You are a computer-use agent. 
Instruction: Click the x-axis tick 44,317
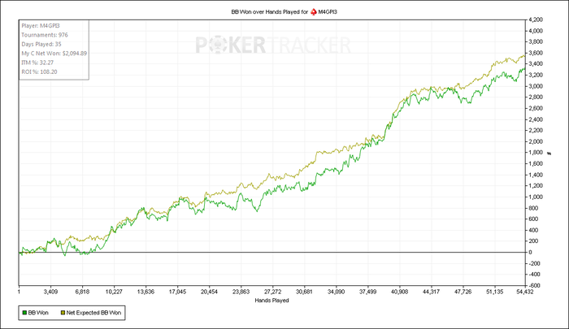point(431,292)
